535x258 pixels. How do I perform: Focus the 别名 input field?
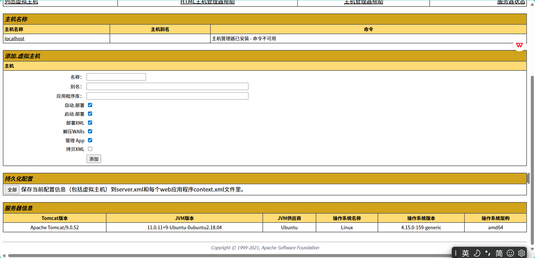click(168, 86)
